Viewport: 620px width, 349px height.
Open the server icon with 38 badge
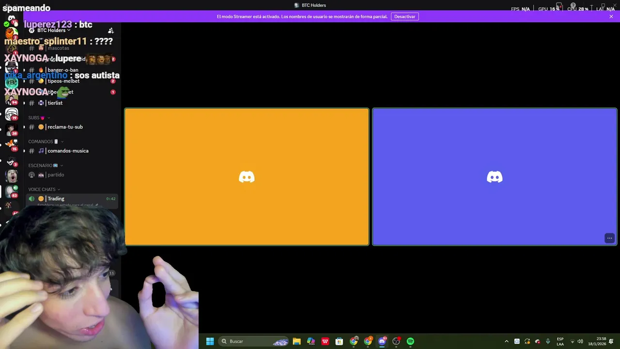12,129
